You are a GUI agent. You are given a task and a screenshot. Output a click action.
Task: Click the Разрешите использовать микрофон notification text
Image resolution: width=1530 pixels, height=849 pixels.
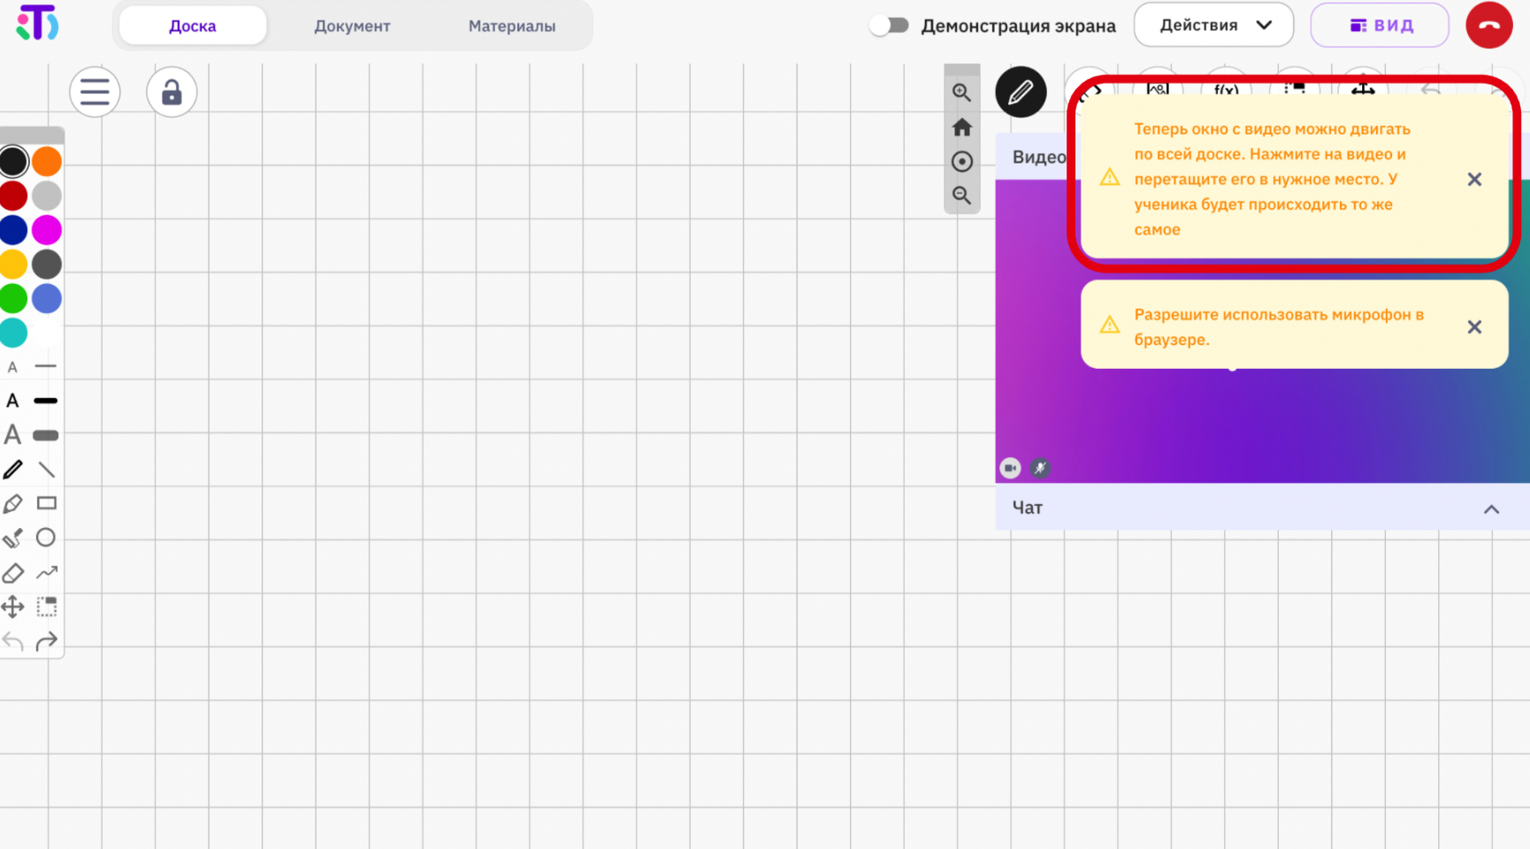1279,327
